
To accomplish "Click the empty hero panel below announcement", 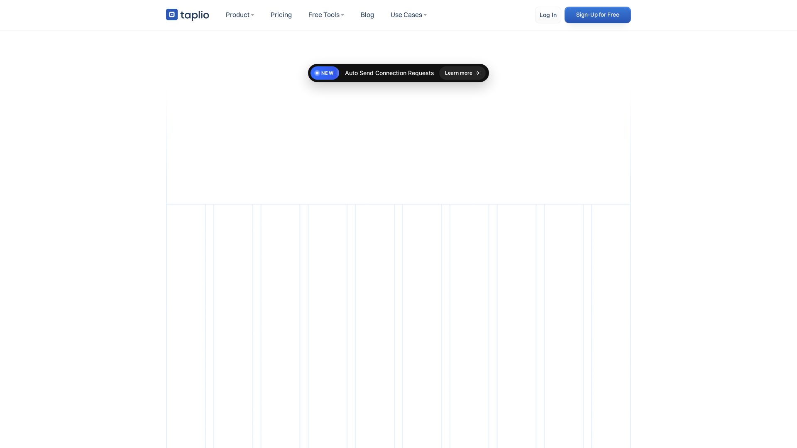I will [398, 145].
